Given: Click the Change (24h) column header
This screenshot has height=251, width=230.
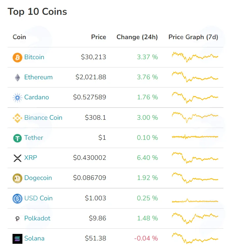Looking at the screenshot, I should (x=137, y=37).
